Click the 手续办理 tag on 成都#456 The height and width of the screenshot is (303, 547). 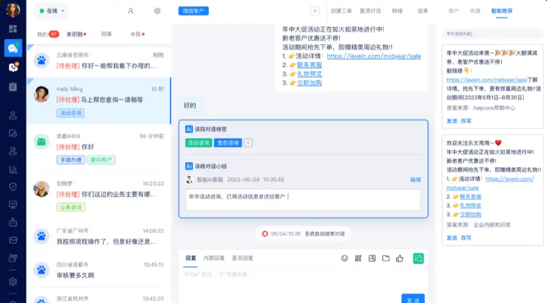71,160
